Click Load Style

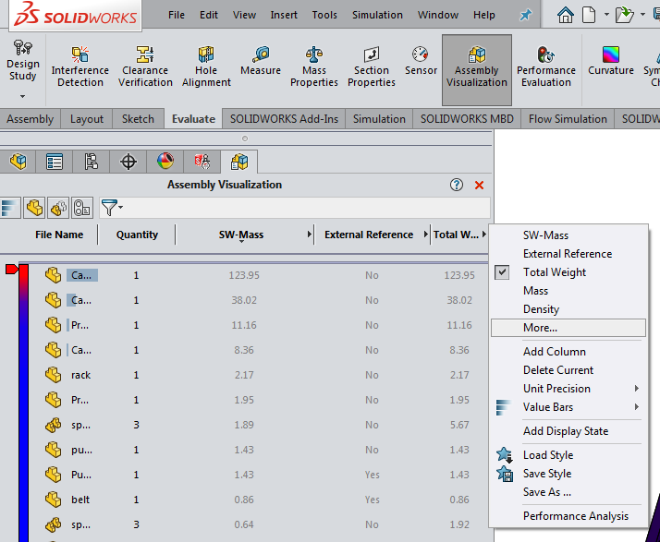pos(568,455)
